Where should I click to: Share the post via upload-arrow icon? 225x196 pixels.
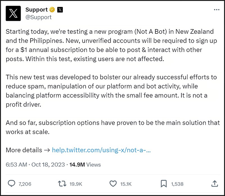(x=214, y=184)
